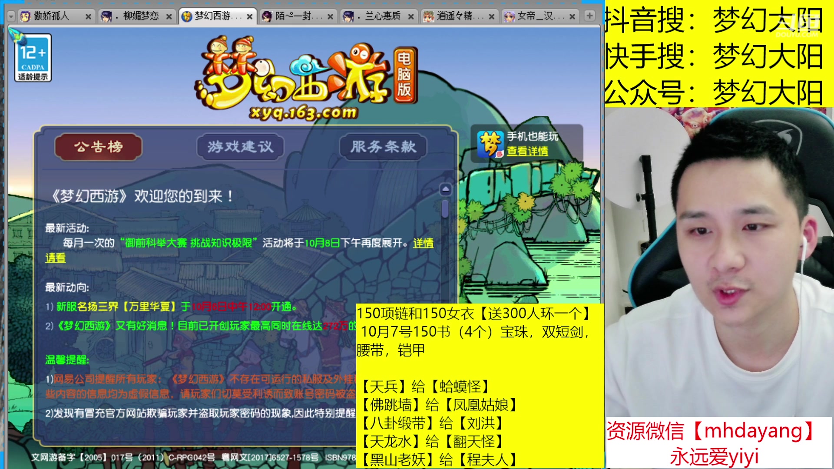Screen dimensions: 834x469
Task: Click the 柳媚梦恋 tab avatar icon
Action: pos(106,17)
